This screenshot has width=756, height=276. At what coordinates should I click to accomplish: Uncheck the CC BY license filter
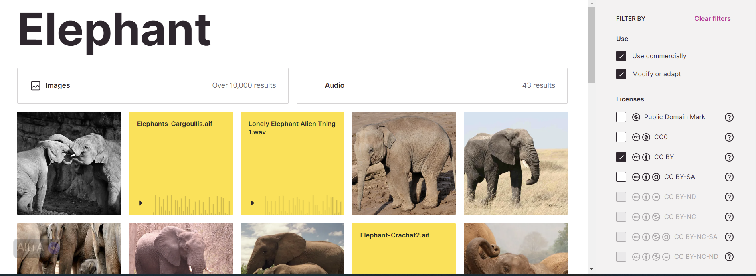point(621,157)
